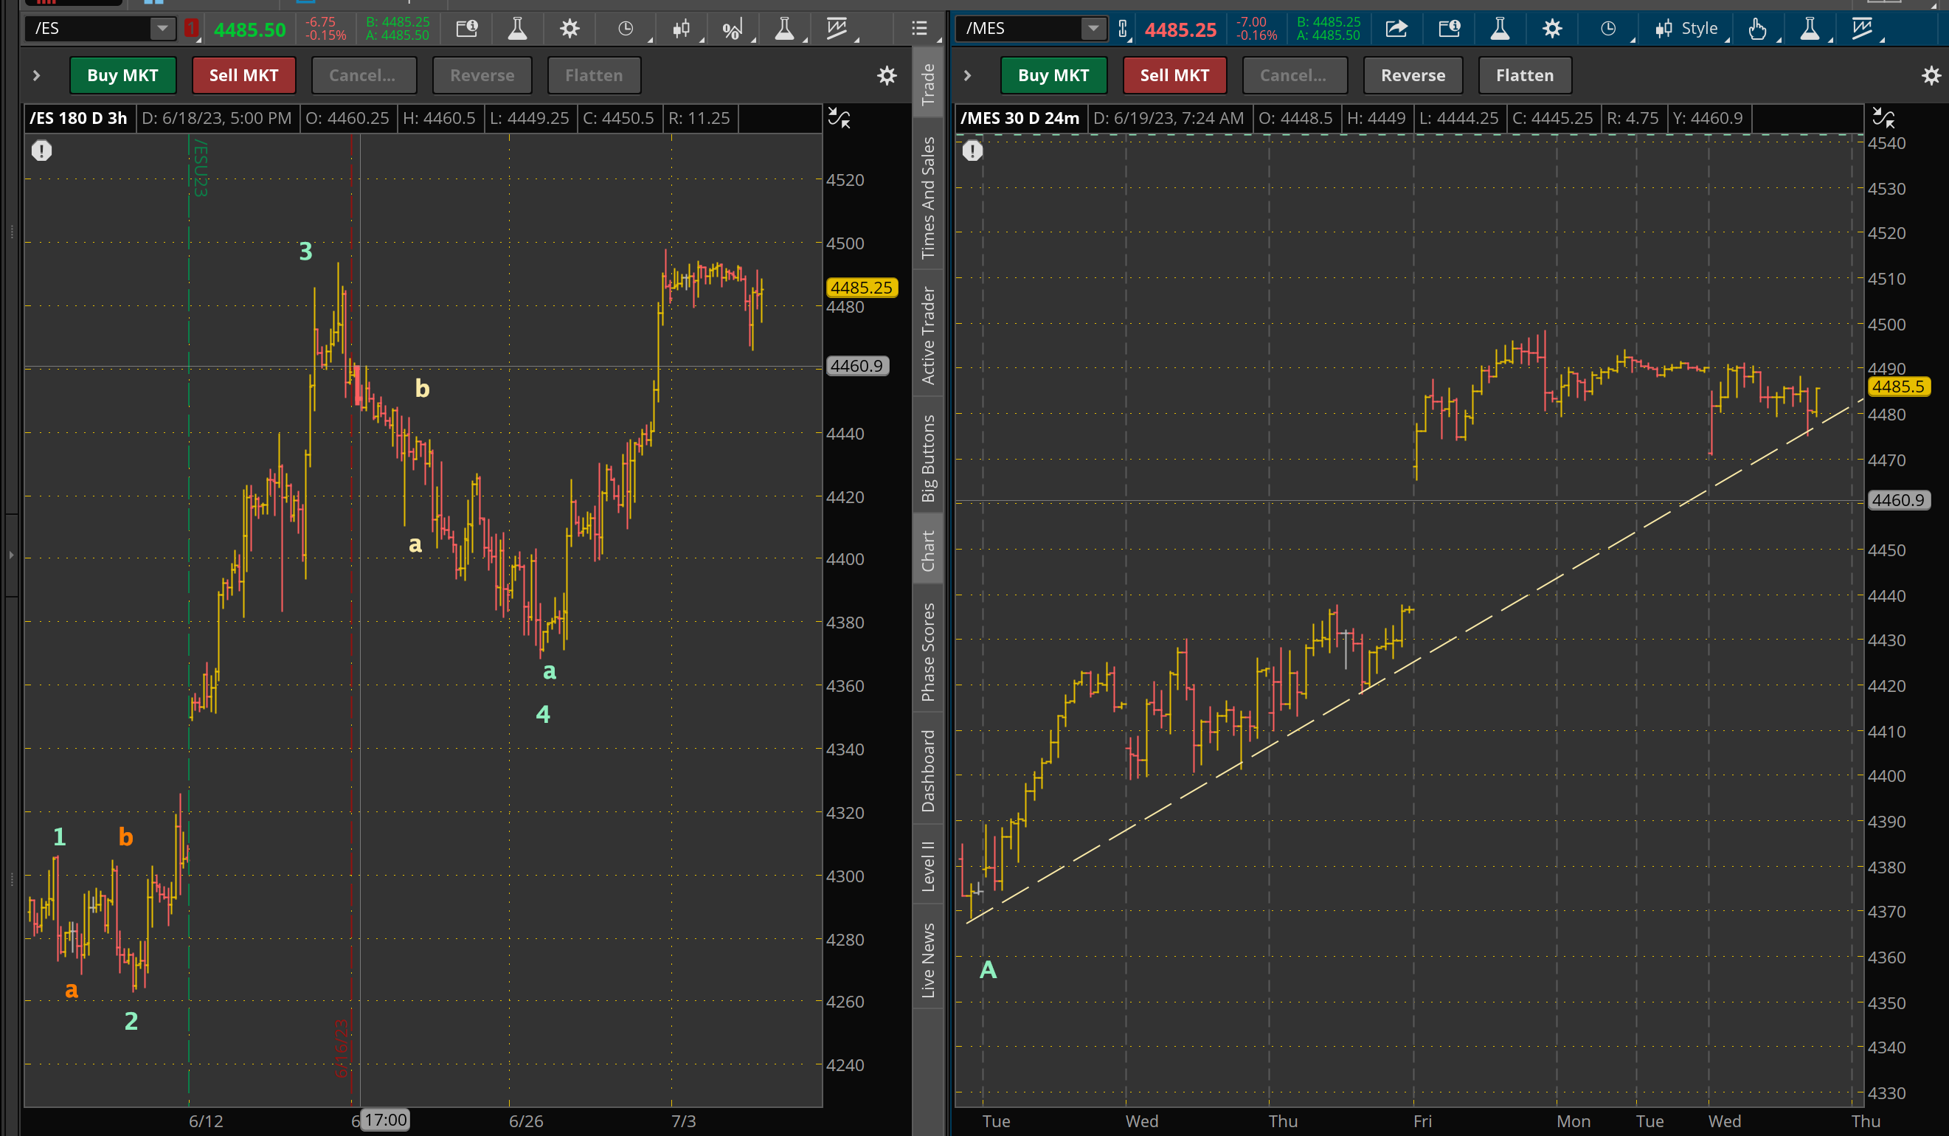Click the red link-color '1' indicator on /ES
1949x1136 pixels.
(191, 29)
